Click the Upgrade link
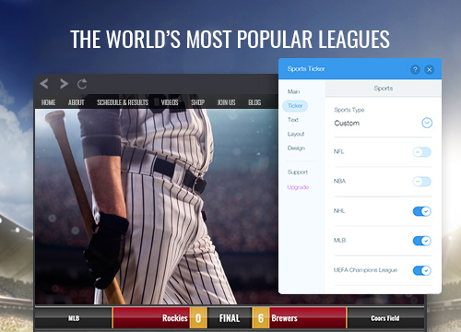 [x=298, y=187]
